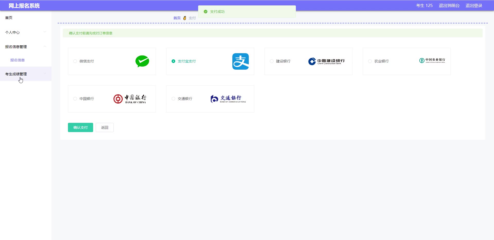Screen dimensions: 494x240
Task: Click the 建设银行 label text
Action: pos(283,61)
